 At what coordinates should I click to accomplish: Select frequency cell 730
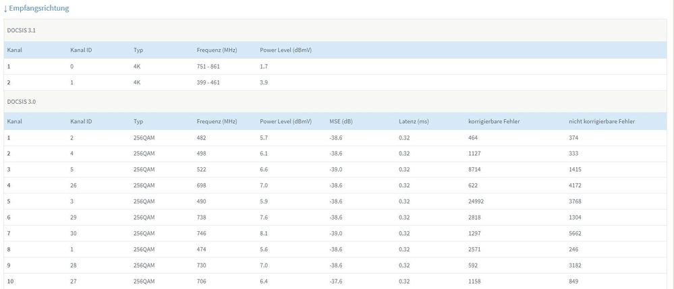202,265
